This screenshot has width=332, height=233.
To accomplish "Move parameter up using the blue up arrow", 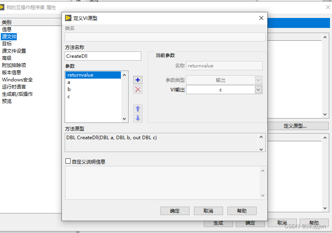I will pyautogui.click(x=137, y=109).
